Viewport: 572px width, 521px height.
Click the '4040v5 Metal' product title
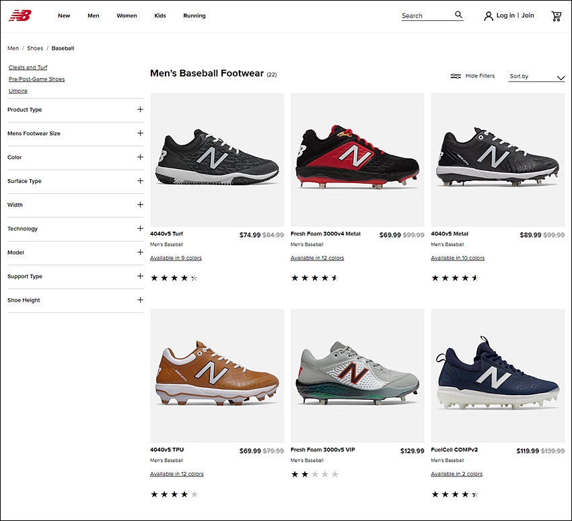pyautogui.click(x=450, y=234)
